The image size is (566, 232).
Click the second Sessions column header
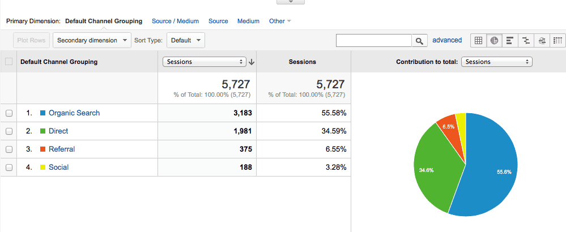tap(303, 62)
